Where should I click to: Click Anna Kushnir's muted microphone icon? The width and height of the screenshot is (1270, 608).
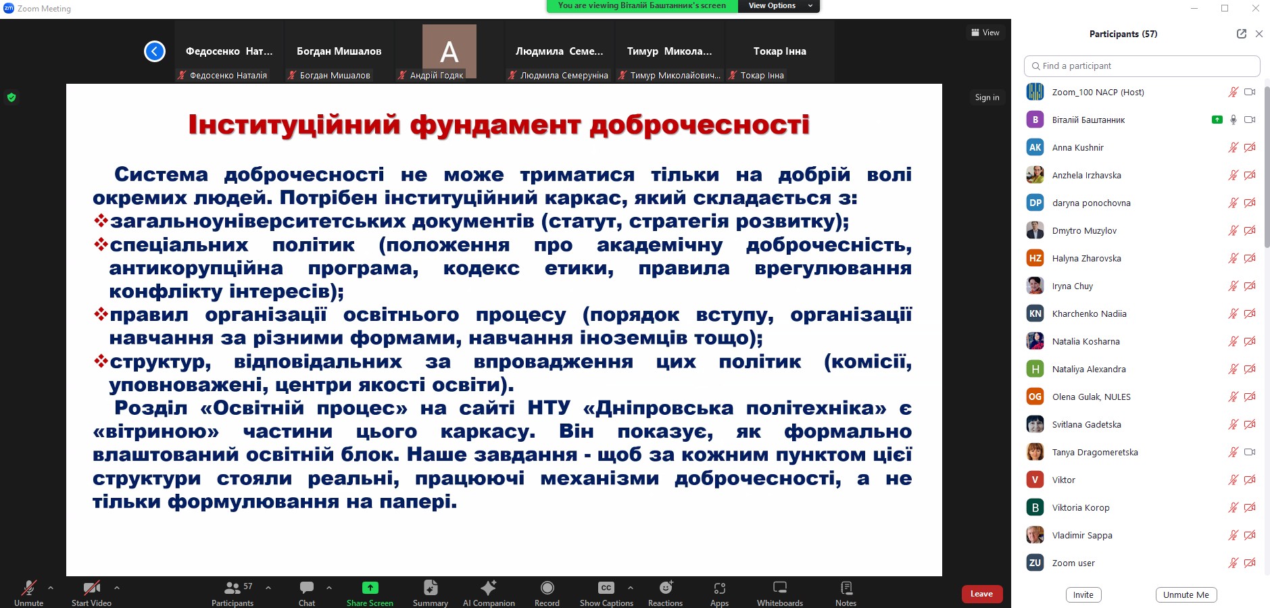tap(1234, 147)
